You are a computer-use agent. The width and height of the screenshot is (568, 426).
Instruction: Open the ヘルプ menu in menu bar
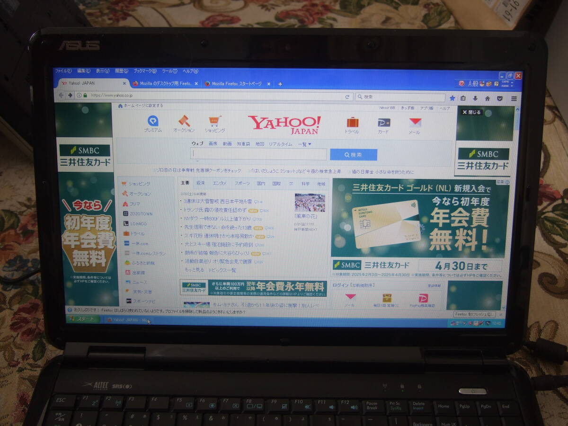(190, 71)
